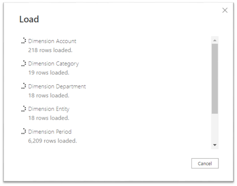Image resolution: width=237 pixels, height=186 pixels.
Task: Cancel the load operation
Action: [205, 163]
